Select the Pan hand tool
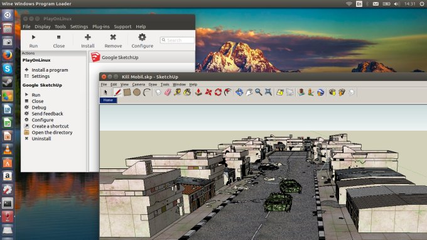 249,92
